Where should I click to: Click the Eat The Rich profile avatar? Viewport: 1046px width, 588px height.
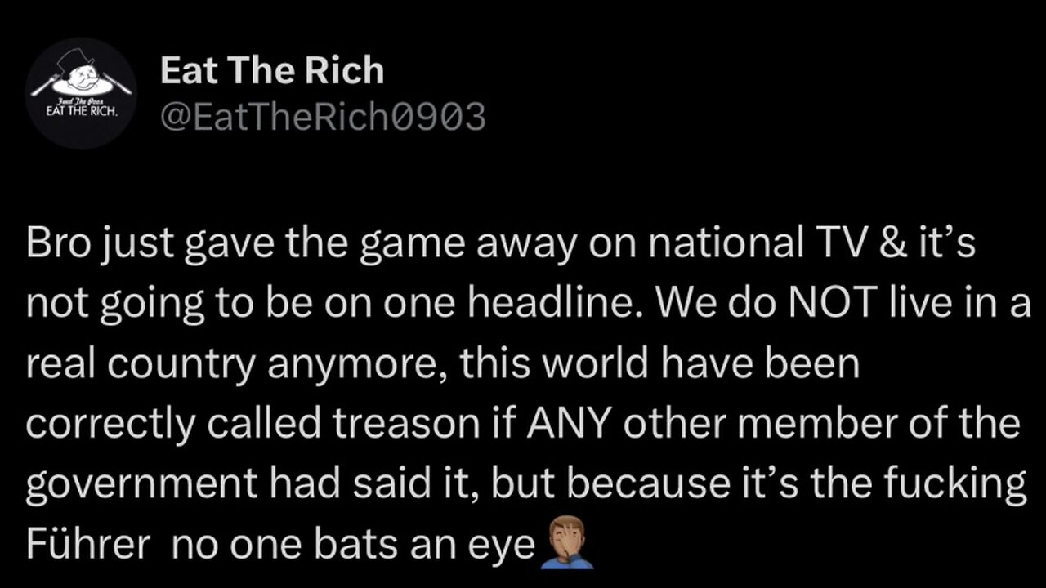[x=81, y=93]
